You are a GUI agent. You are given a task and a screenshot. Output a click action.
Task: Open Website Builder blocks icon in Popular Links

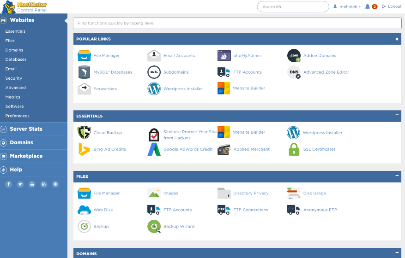tap(224, 88)
